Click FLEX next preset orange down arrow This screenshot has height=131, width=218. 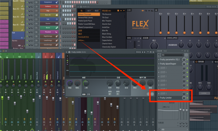point(124,11)
